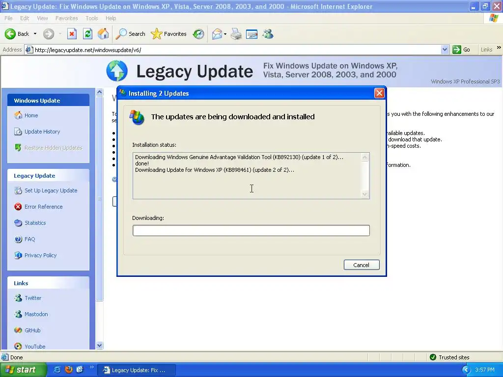
Task: Click the Back button in IE toolbar
Action: [x=17, y=34]
